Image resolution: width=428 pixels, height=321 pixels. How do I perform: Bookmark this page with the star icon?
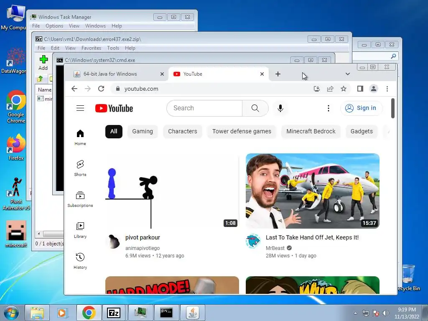coord(344,89)
